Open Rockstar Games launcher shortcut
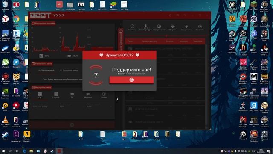 coord(27,136)
